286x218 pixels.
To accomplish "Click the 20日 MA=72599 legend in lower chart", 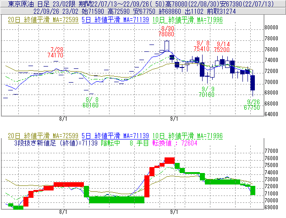I will click(43, 136).
